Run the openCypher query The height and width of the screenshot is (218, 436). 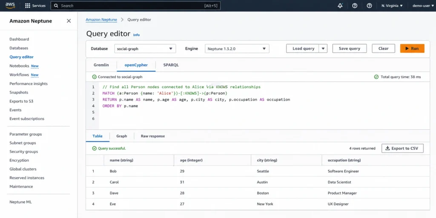point(412,49)
